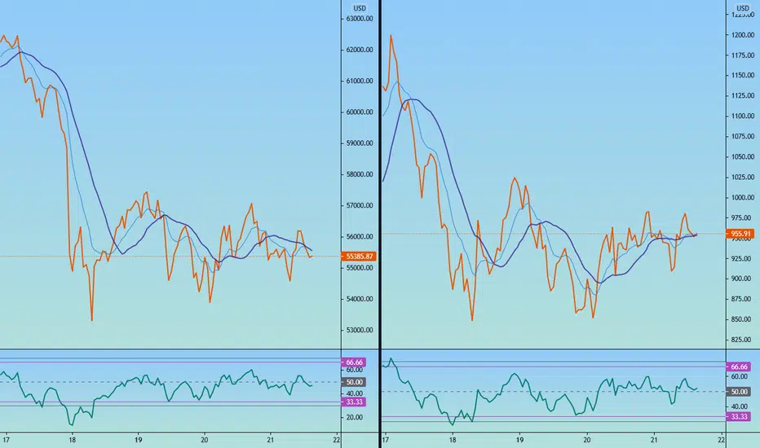Select the 63000.00 price scale label
The width and height of the screenshot is (760, 448).
360,19
